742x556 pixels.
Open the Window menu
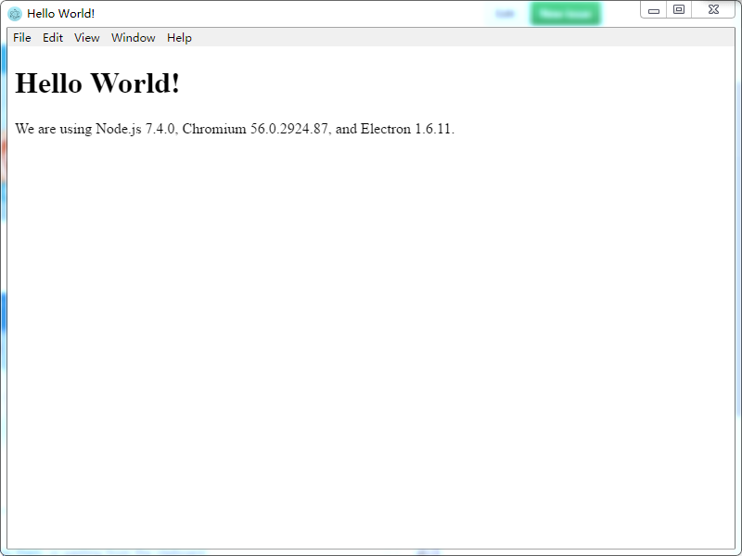click(133, 38)
